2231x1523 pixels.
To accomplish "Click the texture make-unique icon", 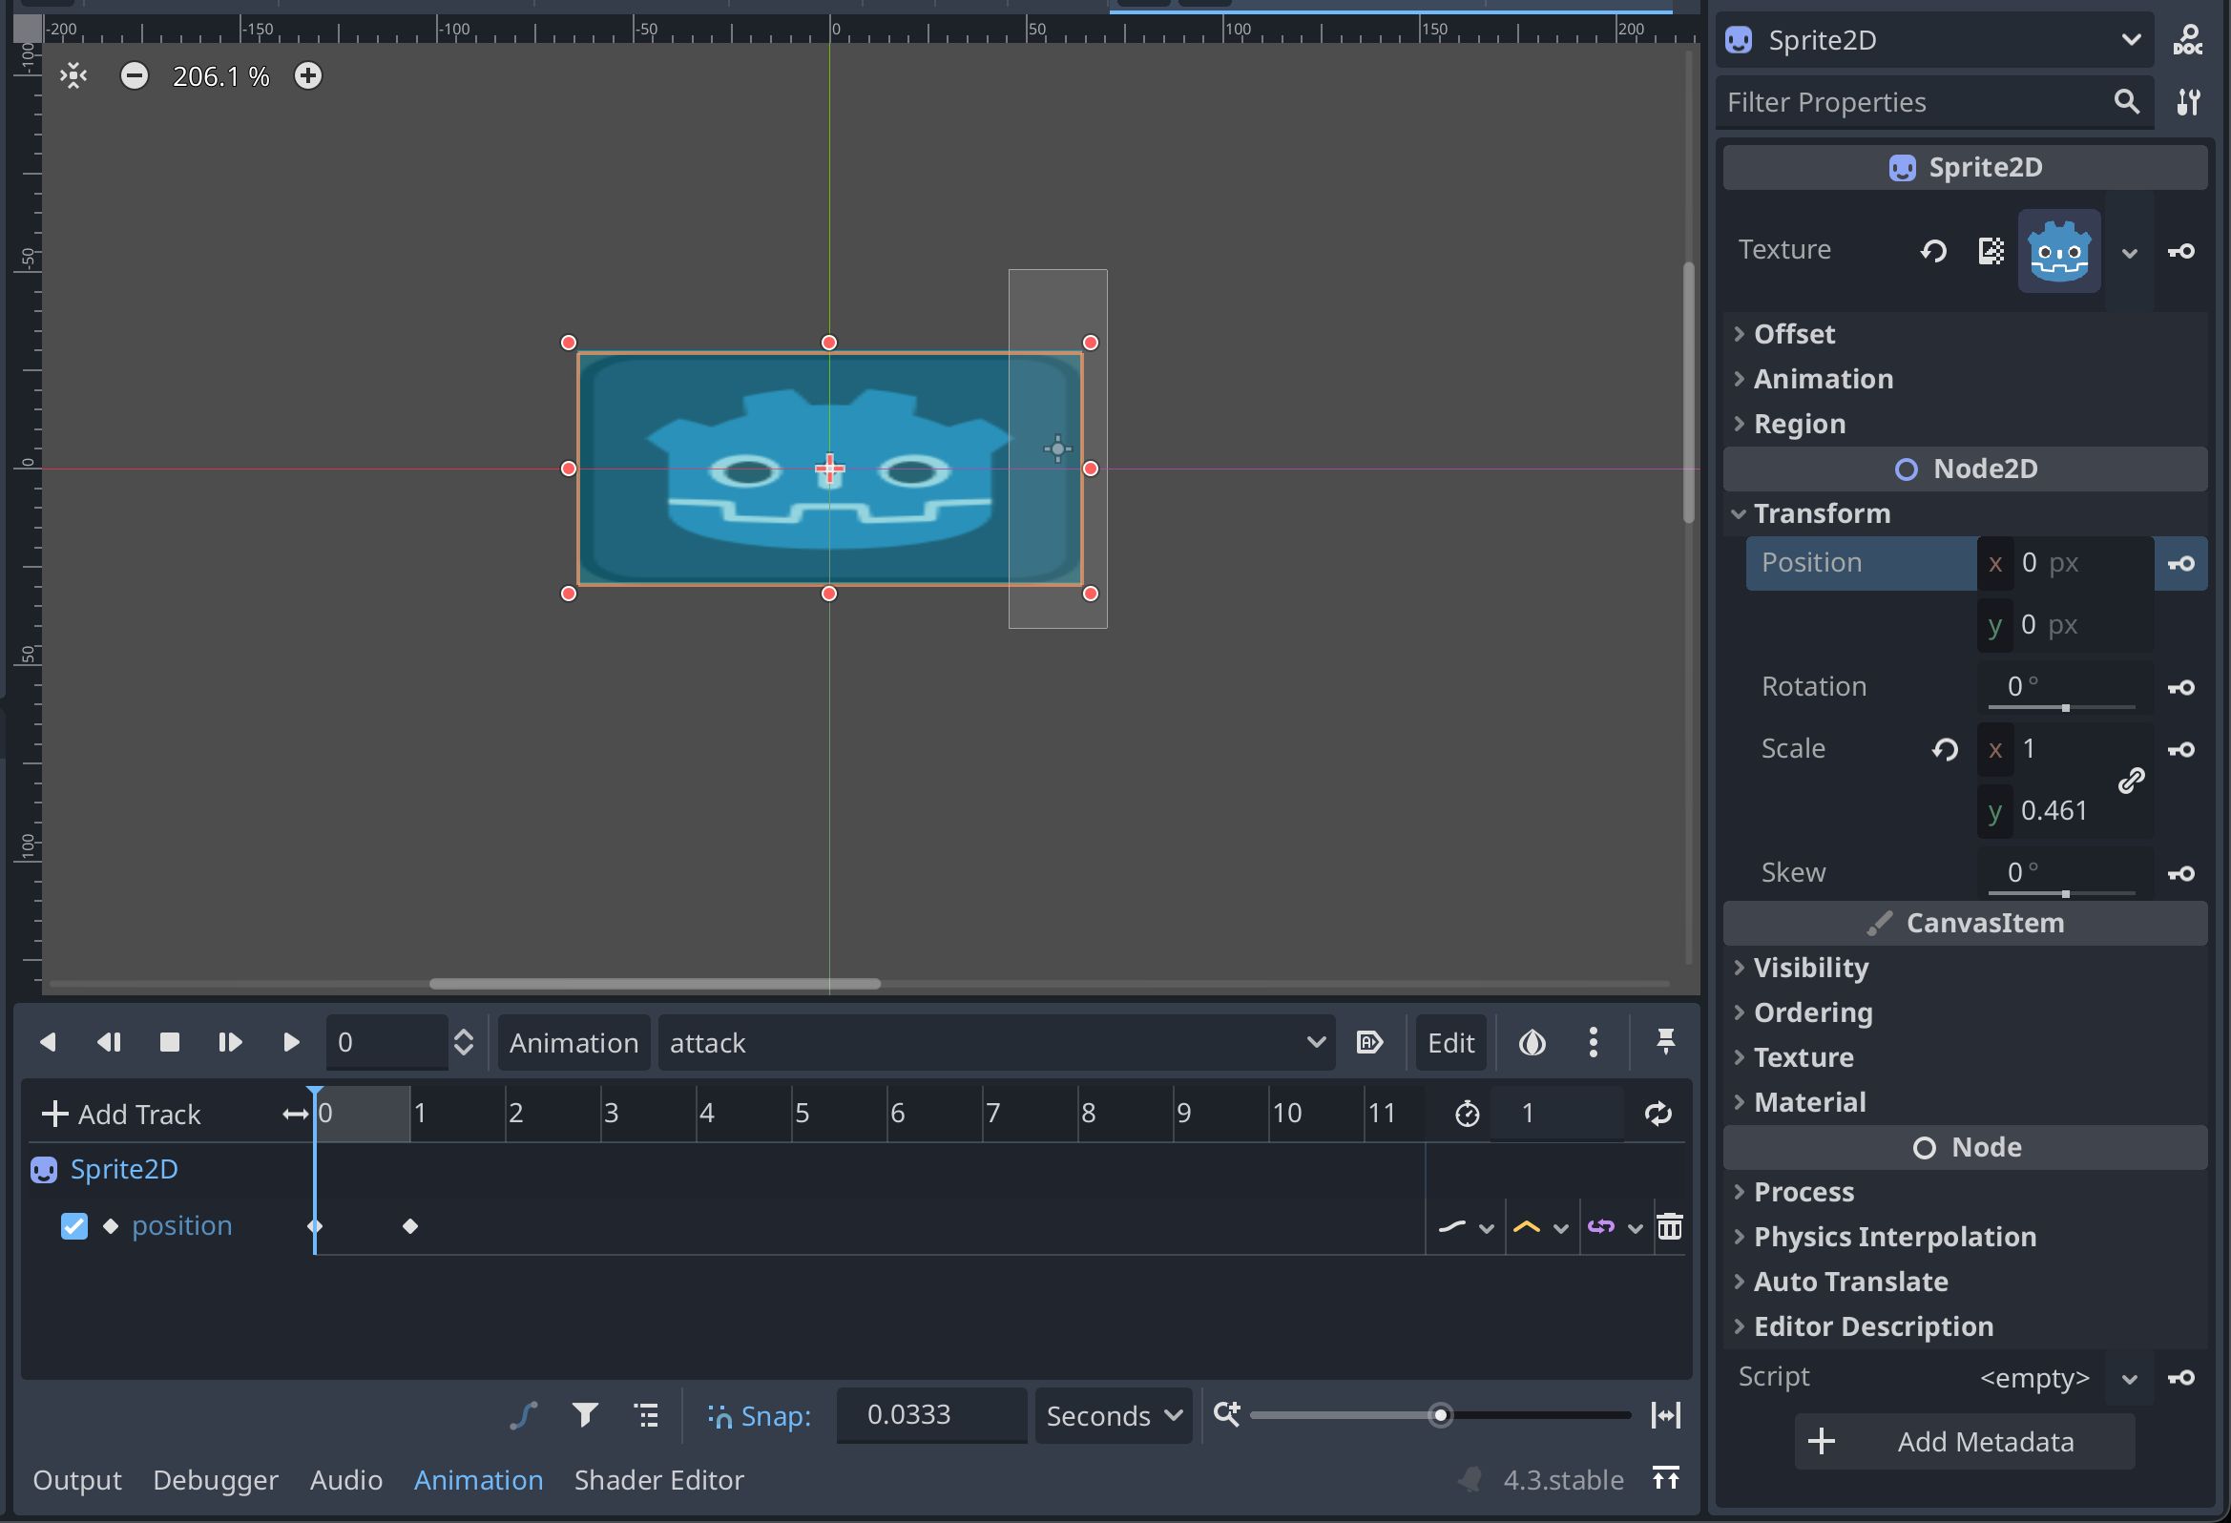I will coord(1991,251).
